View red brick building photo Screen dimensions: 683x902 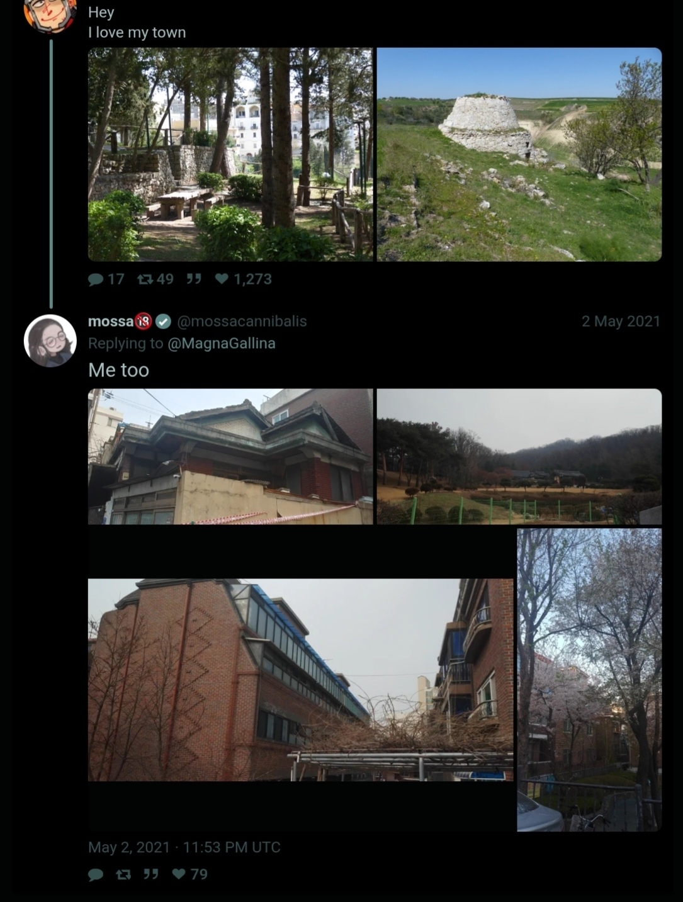tap(301, 680)
